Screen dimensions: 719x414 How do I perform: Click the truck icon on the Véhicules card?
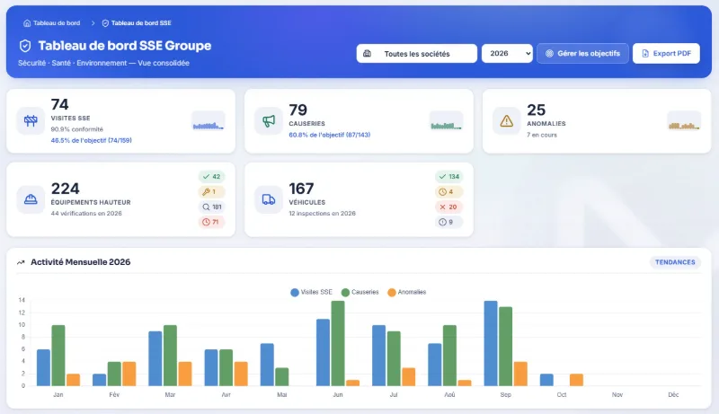(x=269, y=199)
